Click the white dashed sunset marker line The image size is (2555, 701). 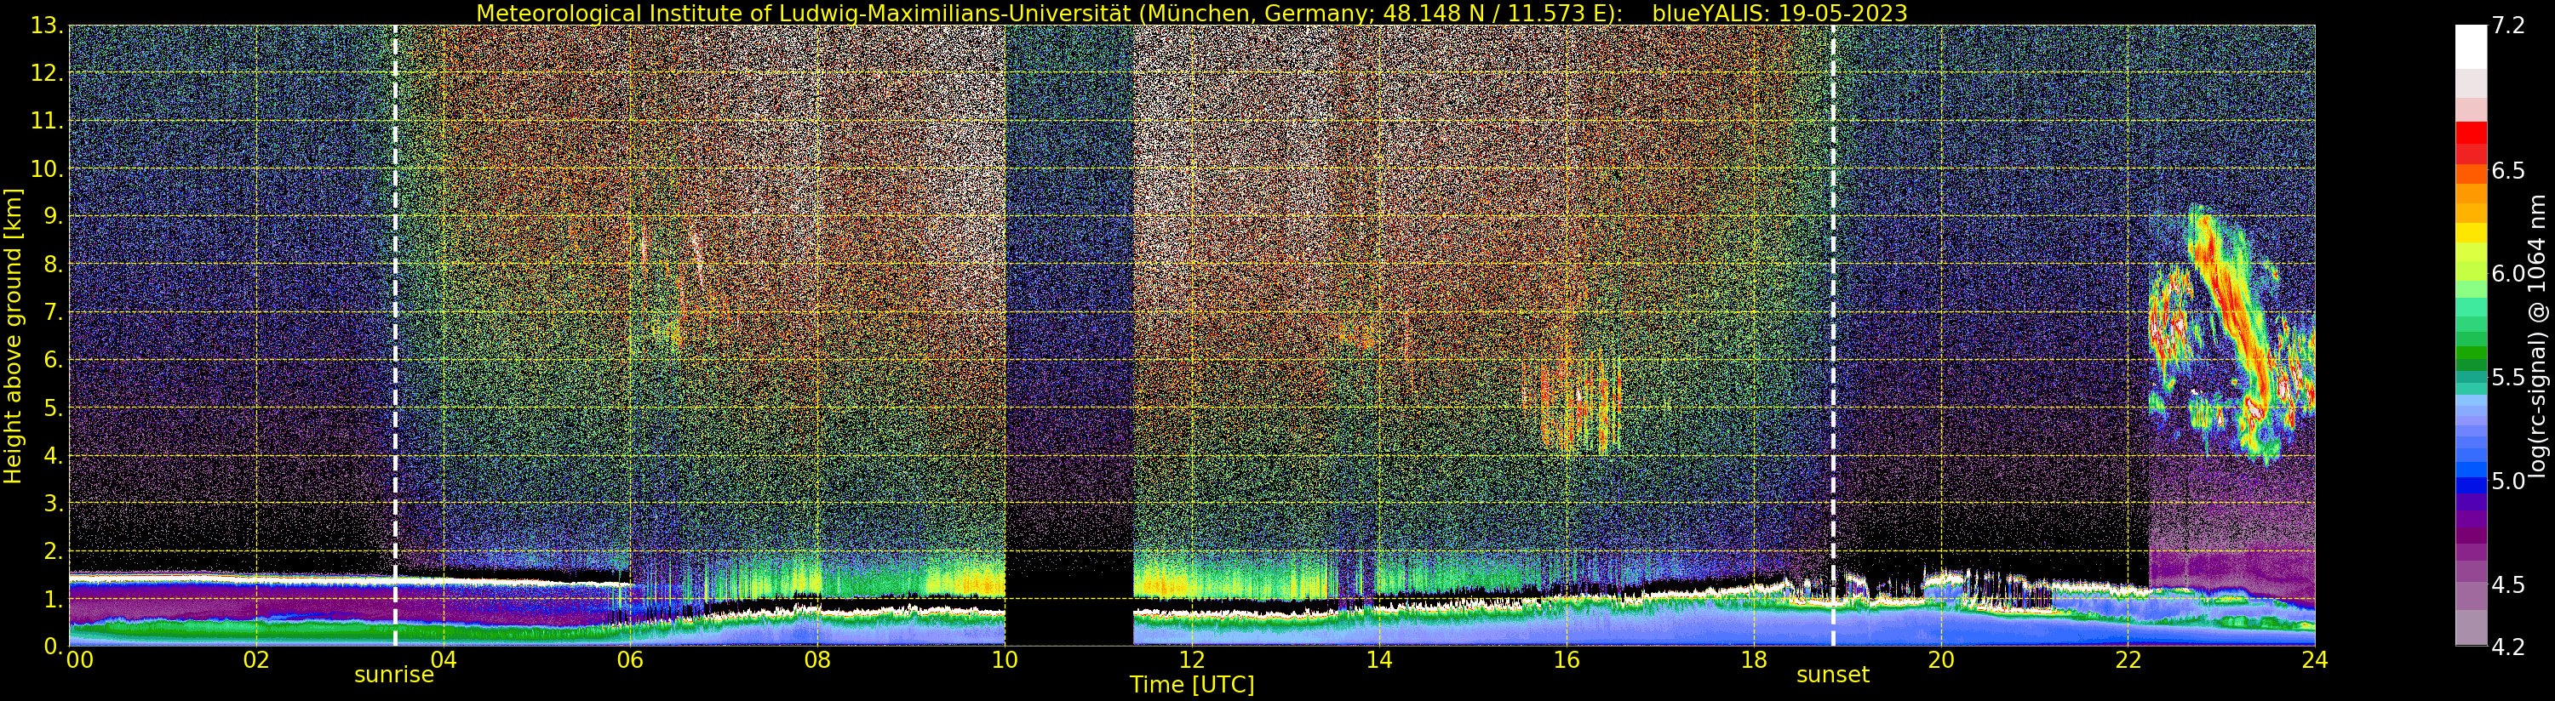1833,336
